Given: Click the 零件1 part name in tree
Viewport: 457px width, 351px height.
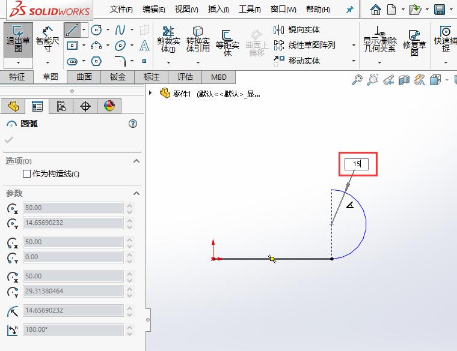Looking at the screenshot, I should click(x=182, y=94).
